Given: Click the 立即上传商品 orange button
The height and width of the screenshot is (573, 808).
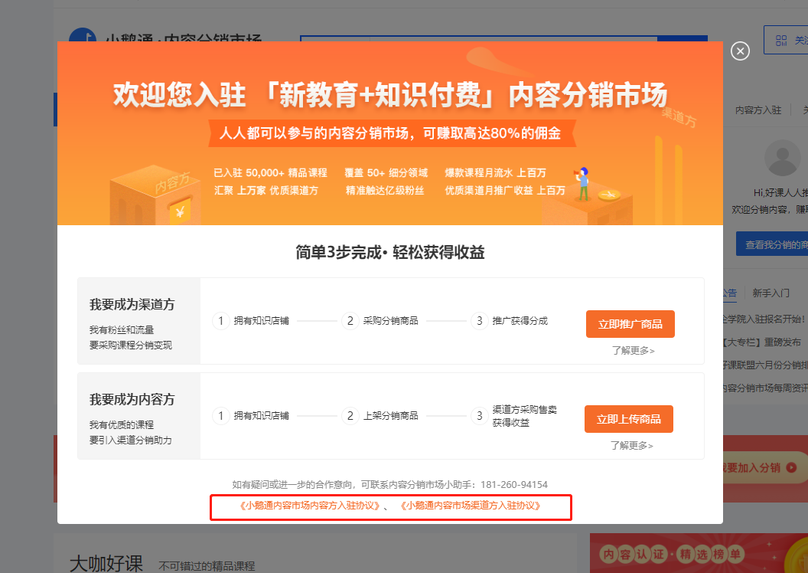Looking at the screenshot, I should [x=629, y=419].
